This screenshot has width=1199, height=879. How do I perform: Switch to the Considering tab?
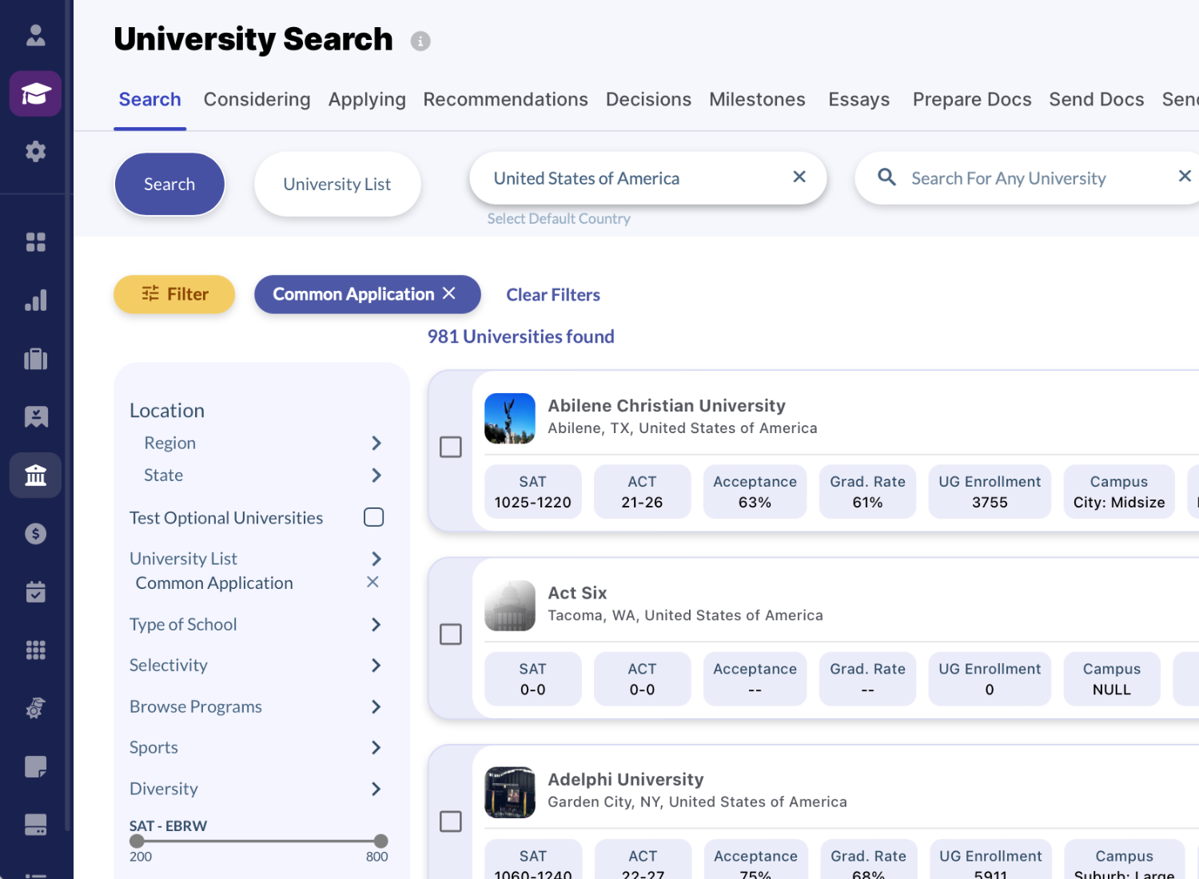click(257, 100)
